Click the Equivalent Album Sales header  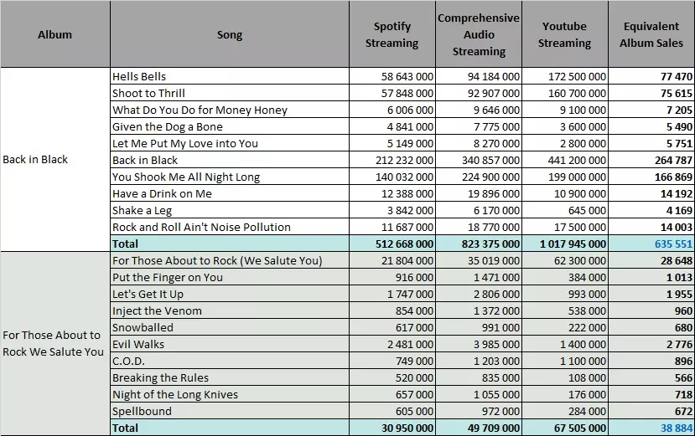pos(651,34)
